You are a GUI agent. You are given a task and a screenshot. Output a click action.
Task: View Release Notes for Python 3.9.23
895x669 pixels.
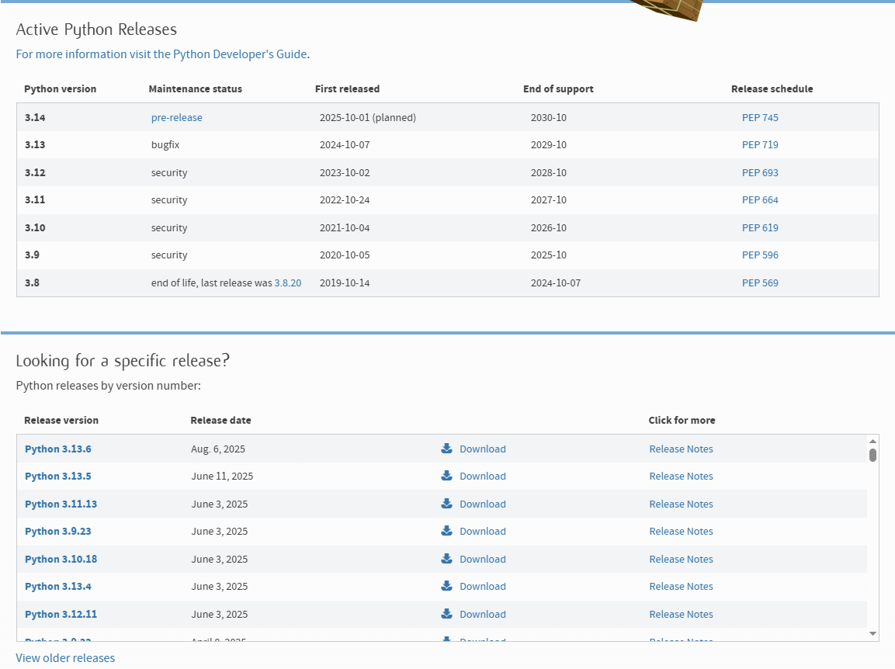tap(681, 532)
